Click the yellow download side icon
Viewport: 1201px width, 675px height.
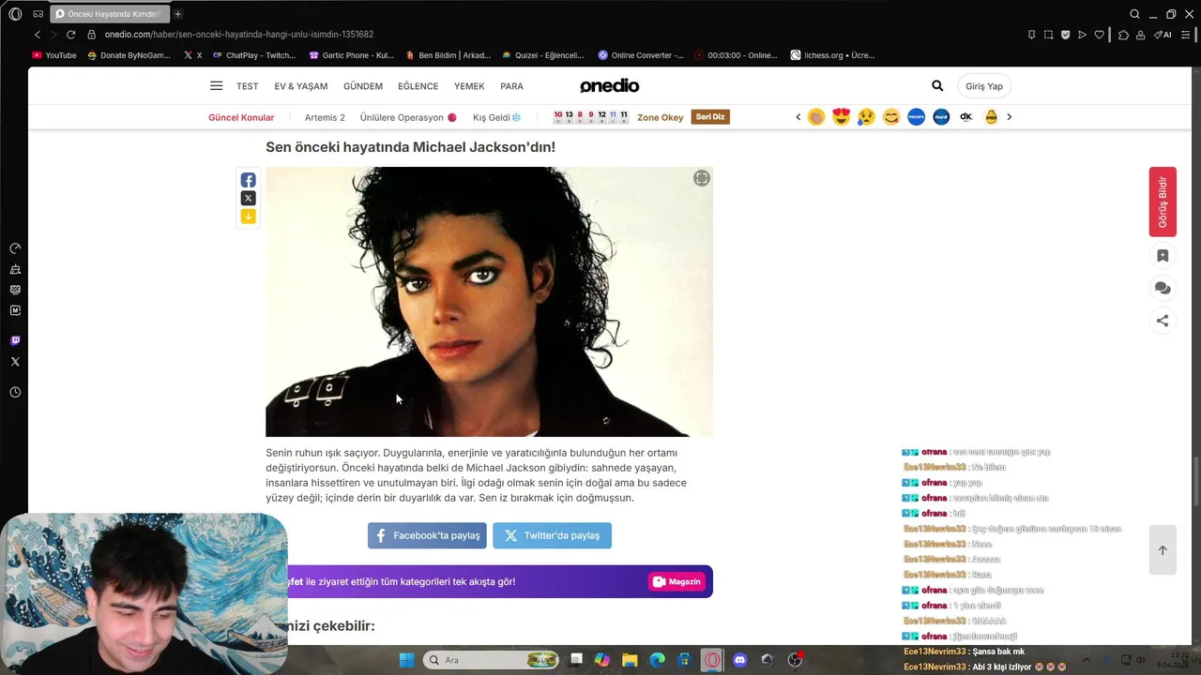(x=248, y=217)
